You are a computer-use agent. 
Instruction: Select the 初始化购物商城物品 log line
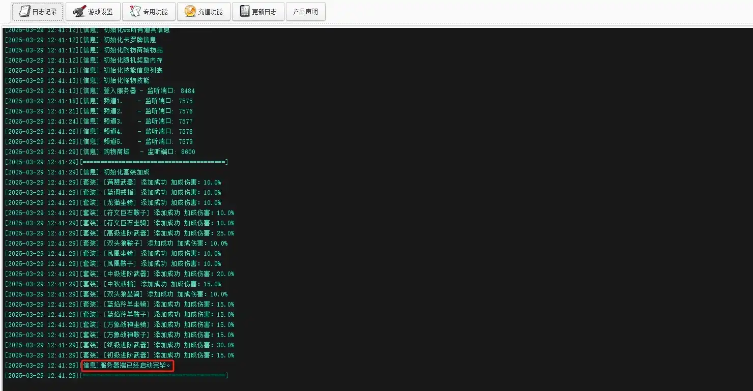click(83, 50)
